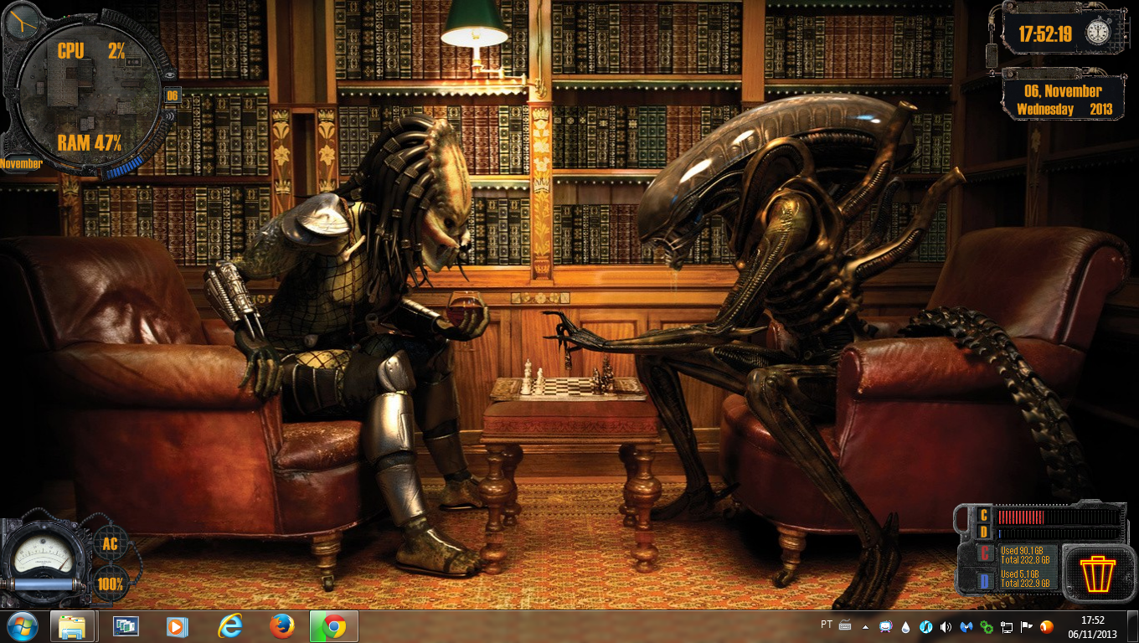1139x643 pixels.
Task: Open the recycle bin gadget
Action: coord(1097,574)
